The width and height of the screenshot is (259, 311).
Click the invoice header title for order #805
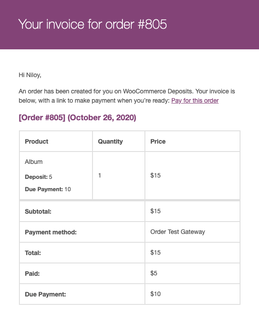coord(92,24)
